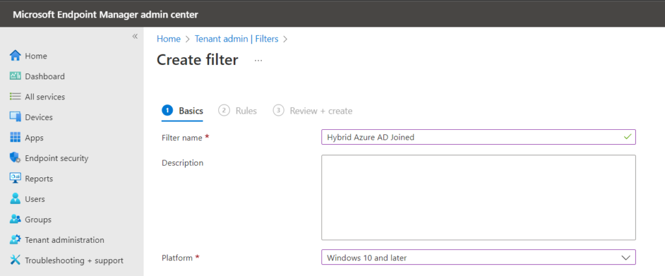Screen dimensions: 665x276
Task: Go to Review + create step
Action: (312, 110)
